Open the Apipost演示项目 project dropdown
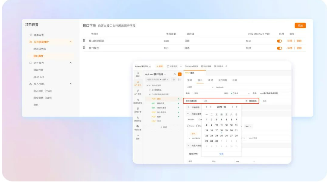The height and width of the screenshot is (182, 329). pyautogui.click(x=155, y=74)
